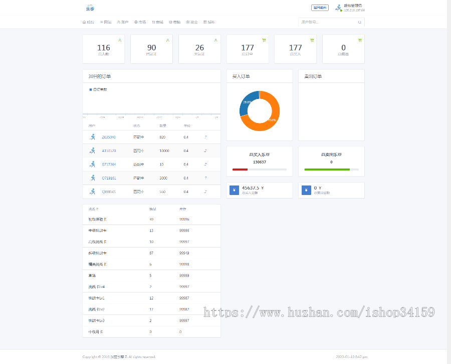Open the 资金 menu item
This screenshot has height=364, width=451.
pyautogui.click(x=192, y=22)
